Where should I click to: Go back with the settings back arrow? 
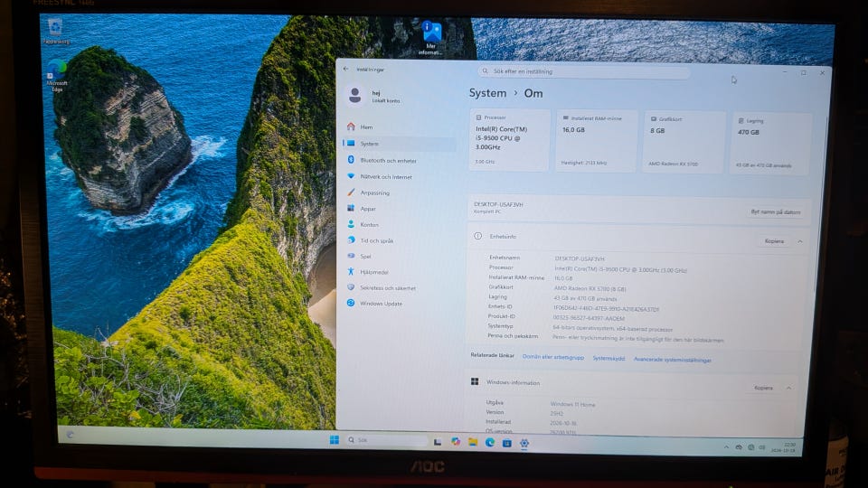346,70
